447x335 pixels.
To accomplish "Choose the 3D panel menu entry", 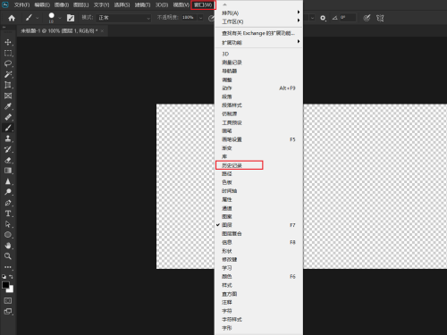I will click(258, 54).
